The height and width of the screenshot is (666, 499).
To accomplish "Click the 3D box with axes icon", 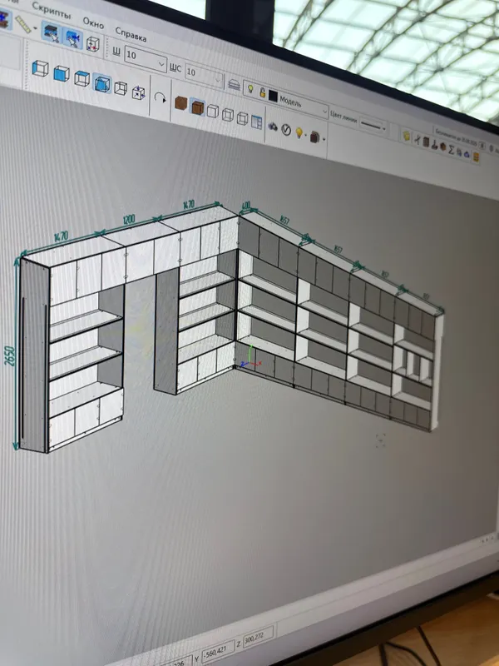I will click(92, 44).
